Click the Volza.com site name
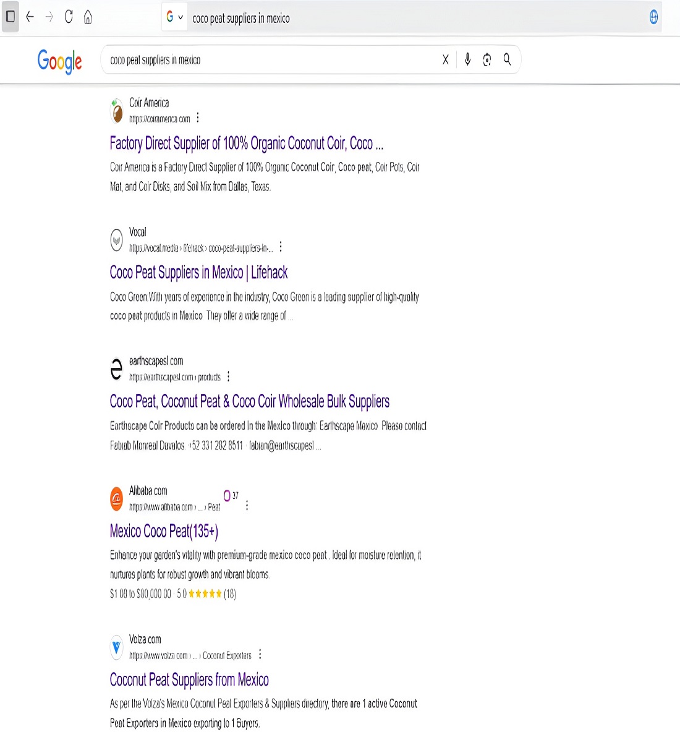680x742 pixels. 145,639
